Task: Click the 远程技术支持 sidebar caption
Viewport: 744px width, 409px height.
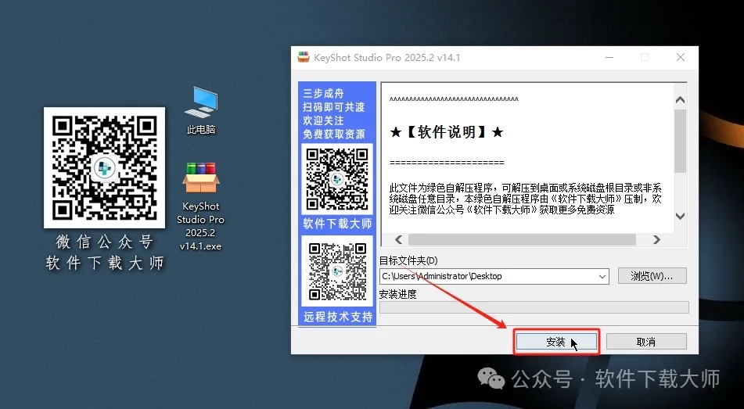Action: (x=338, y=317)
